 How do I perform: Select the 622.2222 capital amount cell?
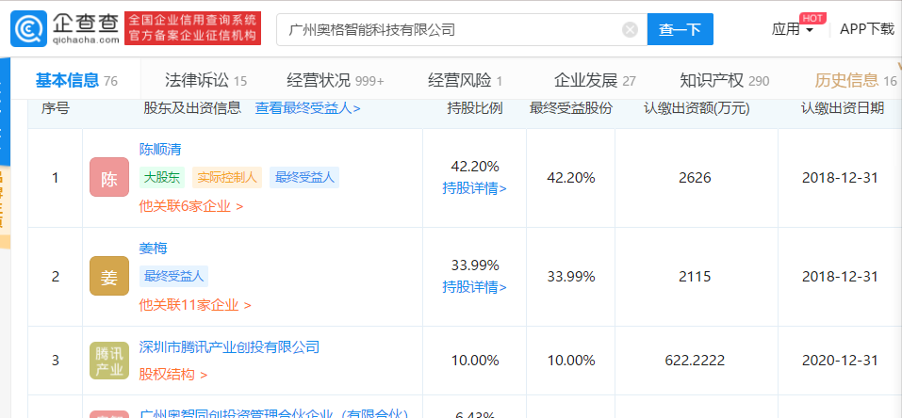tap(695, 361)
